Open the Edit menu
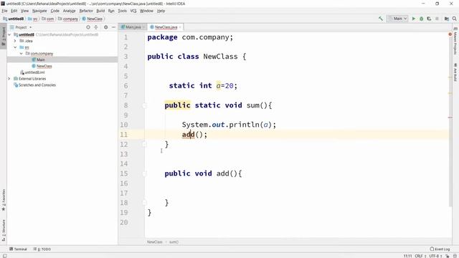 (x=14, y=11)
